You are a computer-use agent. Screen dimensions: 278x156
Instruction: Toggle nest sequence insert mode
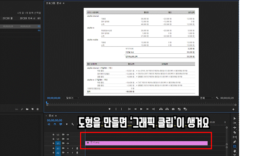pos(49,124)
